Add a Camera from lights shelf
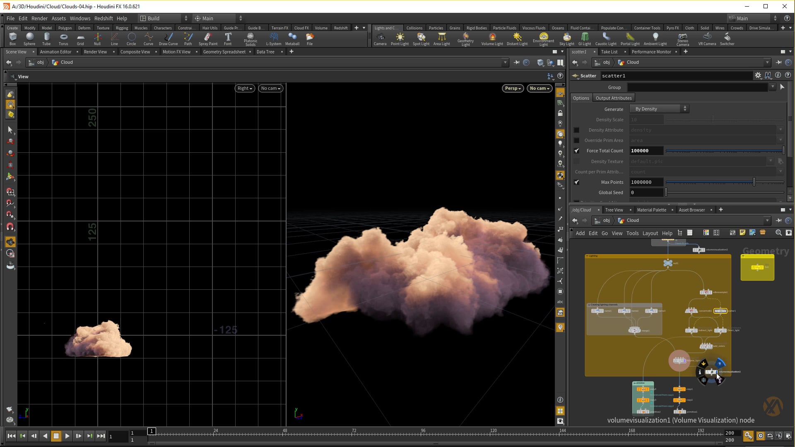The height and width of the screenshot is (447, 795). point(380,39)
